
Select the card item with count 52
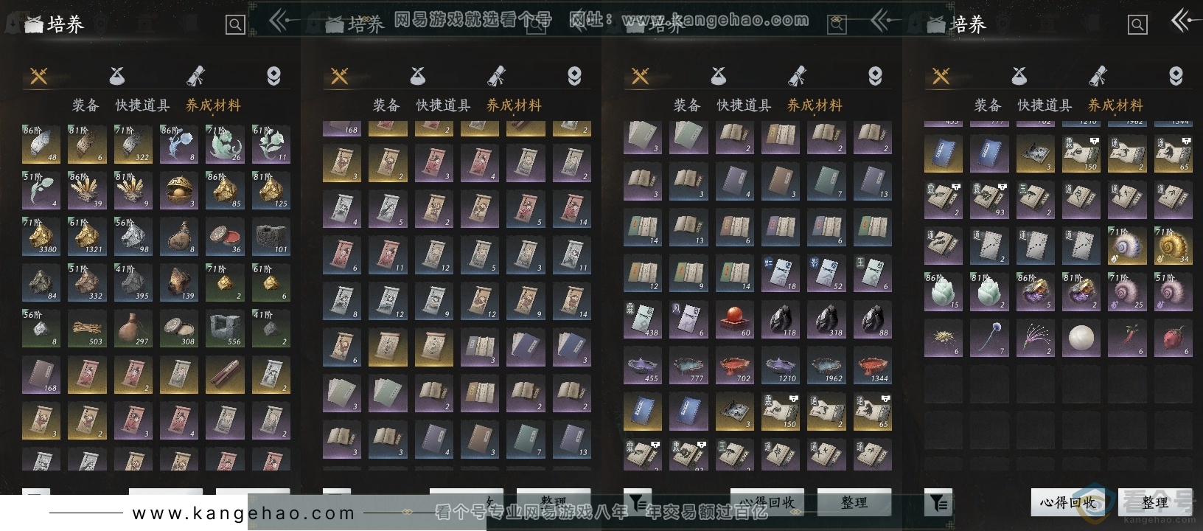826,274
